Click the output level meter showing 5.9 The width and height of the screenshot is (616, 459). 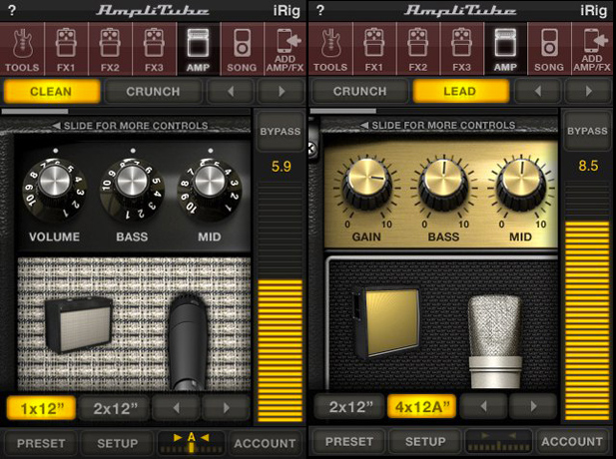click(x=280, y=302)
